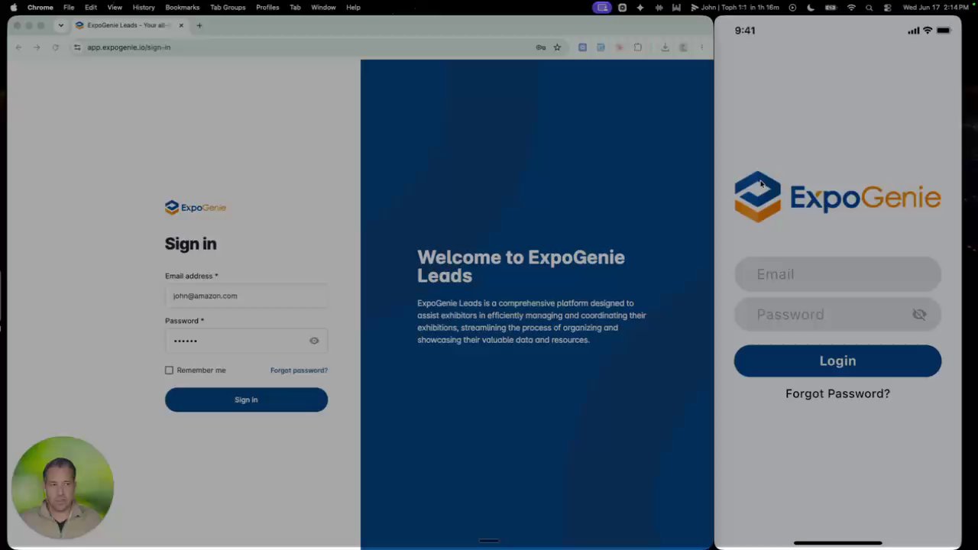This screenshot has height=550, width=978.
Task: Open the Window menu
Action: point(323,8)
